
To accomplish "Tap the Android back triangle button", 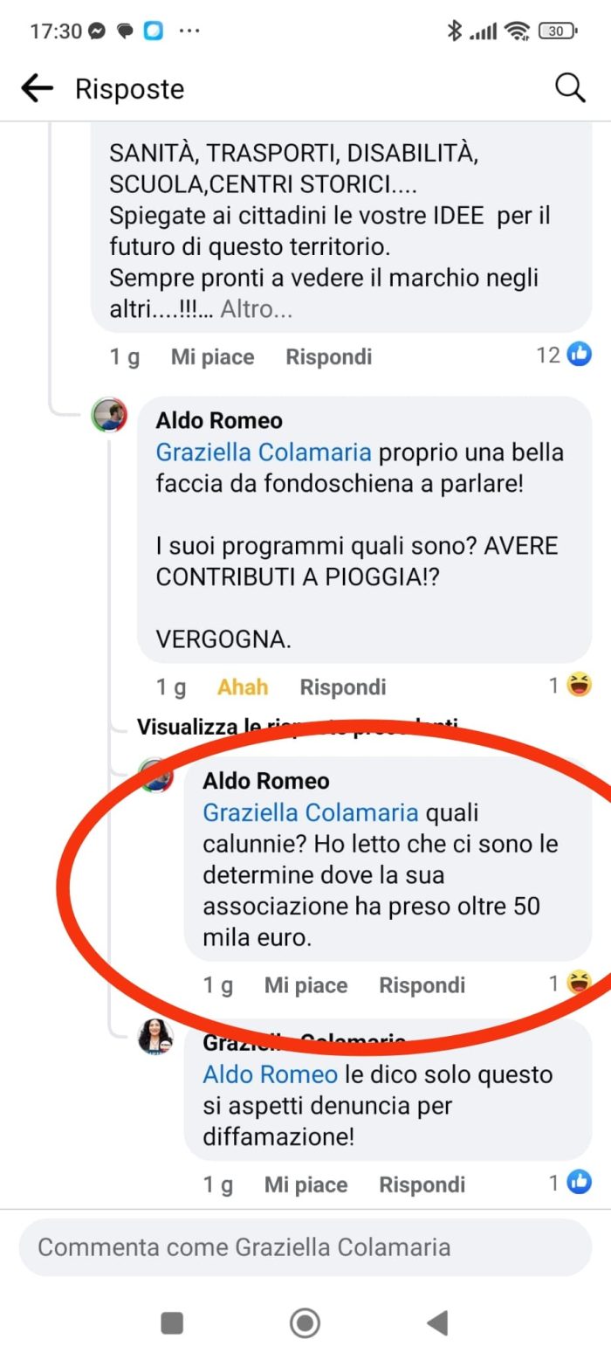I will (x=437, y=1322).
